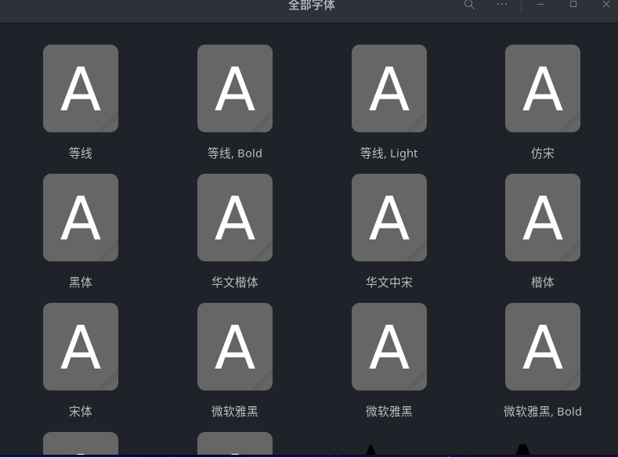Close the font viewer window
The image size is (618, 457).
606,5
